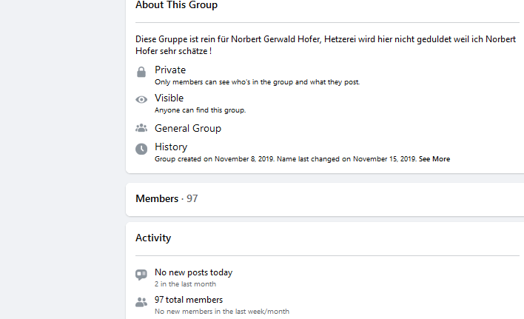Click the General Group label

(x=188, y=128)
